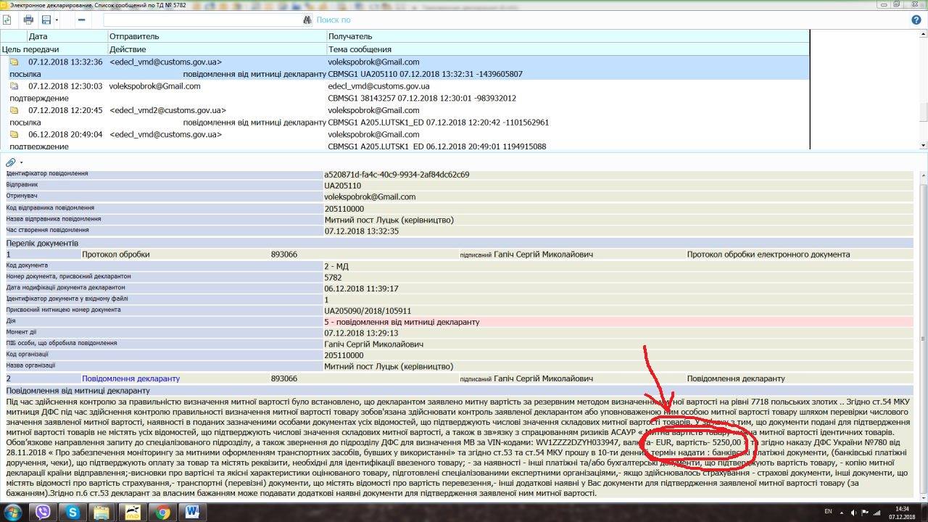Select the message dated 06.12.2018 20:49:04
Viewport: 928px width, 522px height.
click(x=65, y=135)
